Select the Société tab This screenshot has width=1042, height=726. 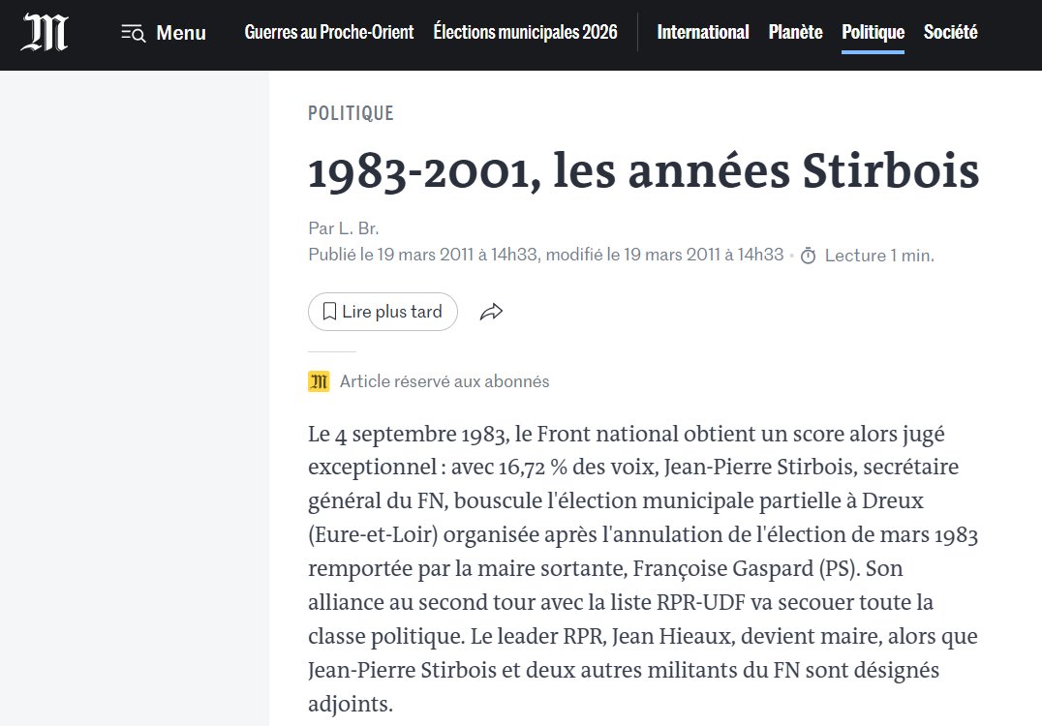(950, 32)
